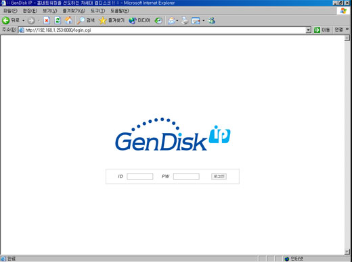Viewport: 352px width, 262px height.
Task: Open the 보기(V) menu
Action: pos(50,11)
